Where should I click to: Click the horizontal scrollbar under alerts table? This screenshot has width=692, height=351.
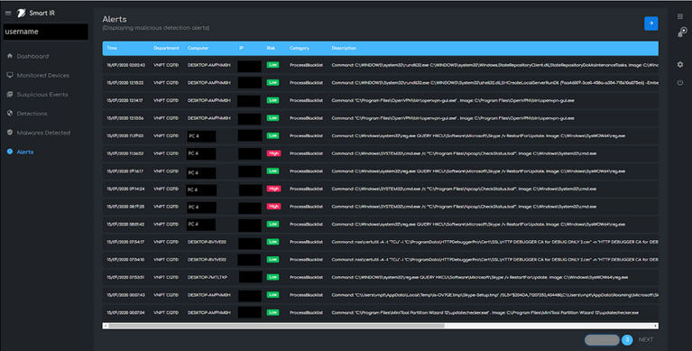(277, 326)
